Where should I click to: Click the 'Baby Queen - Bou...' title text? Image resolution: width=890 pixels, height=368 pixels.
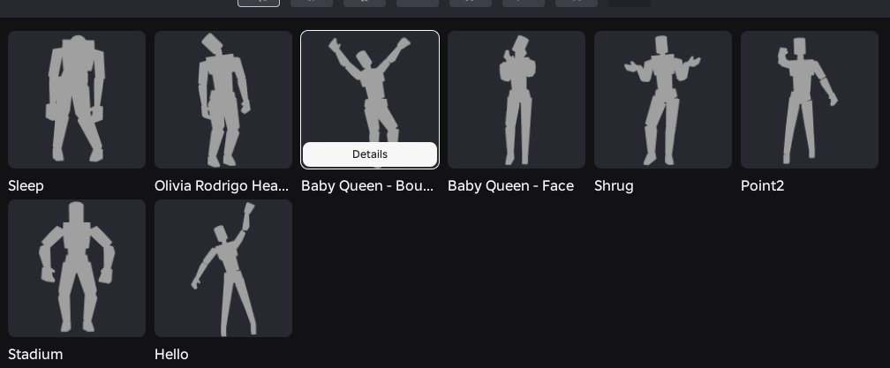click(367, 186)
